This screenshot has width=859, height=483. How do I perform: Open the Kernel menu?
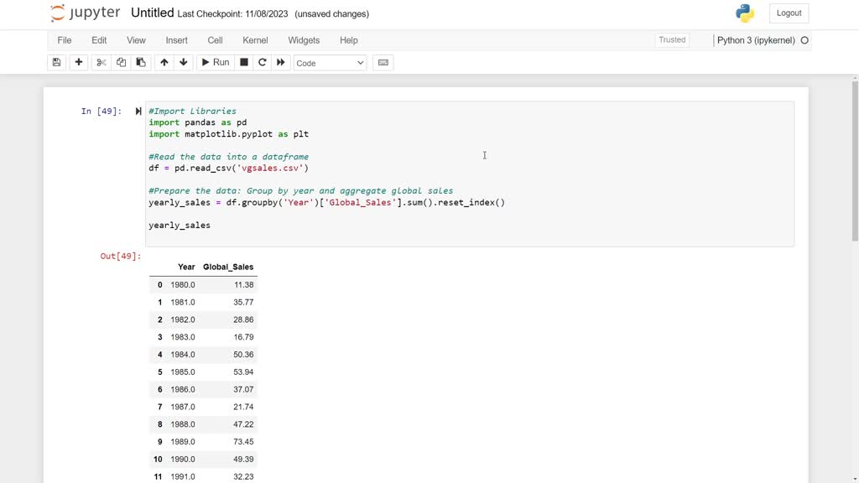pyautogui.click(x=255, y=40)
